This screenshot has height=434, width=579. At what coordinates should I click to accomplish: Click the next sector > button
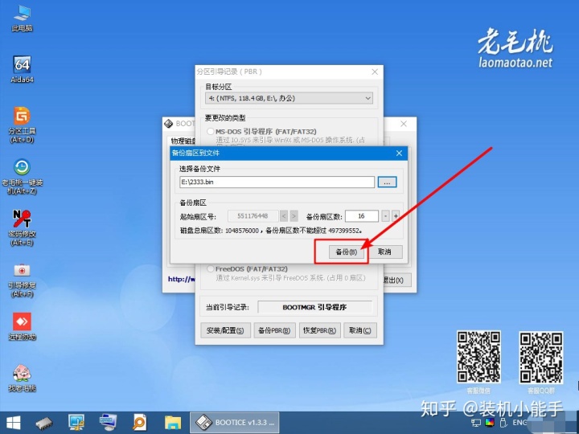tap(294, 216)
